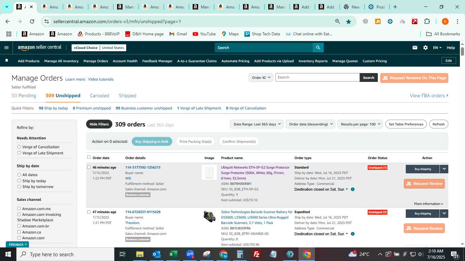
Task: Tick the checkbox for order 114-3177392-1256213
Action: click(x=89, y=167)
